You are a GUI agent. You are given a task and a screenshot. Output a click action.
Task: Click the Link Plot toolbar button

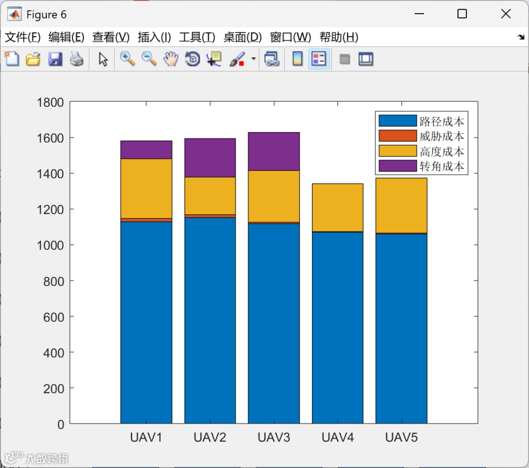point(272,59)
